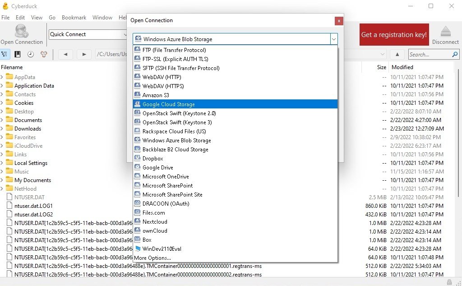Choose Microsoft SharePoint Site entry

pyautogui.click(x=235, y=194)
